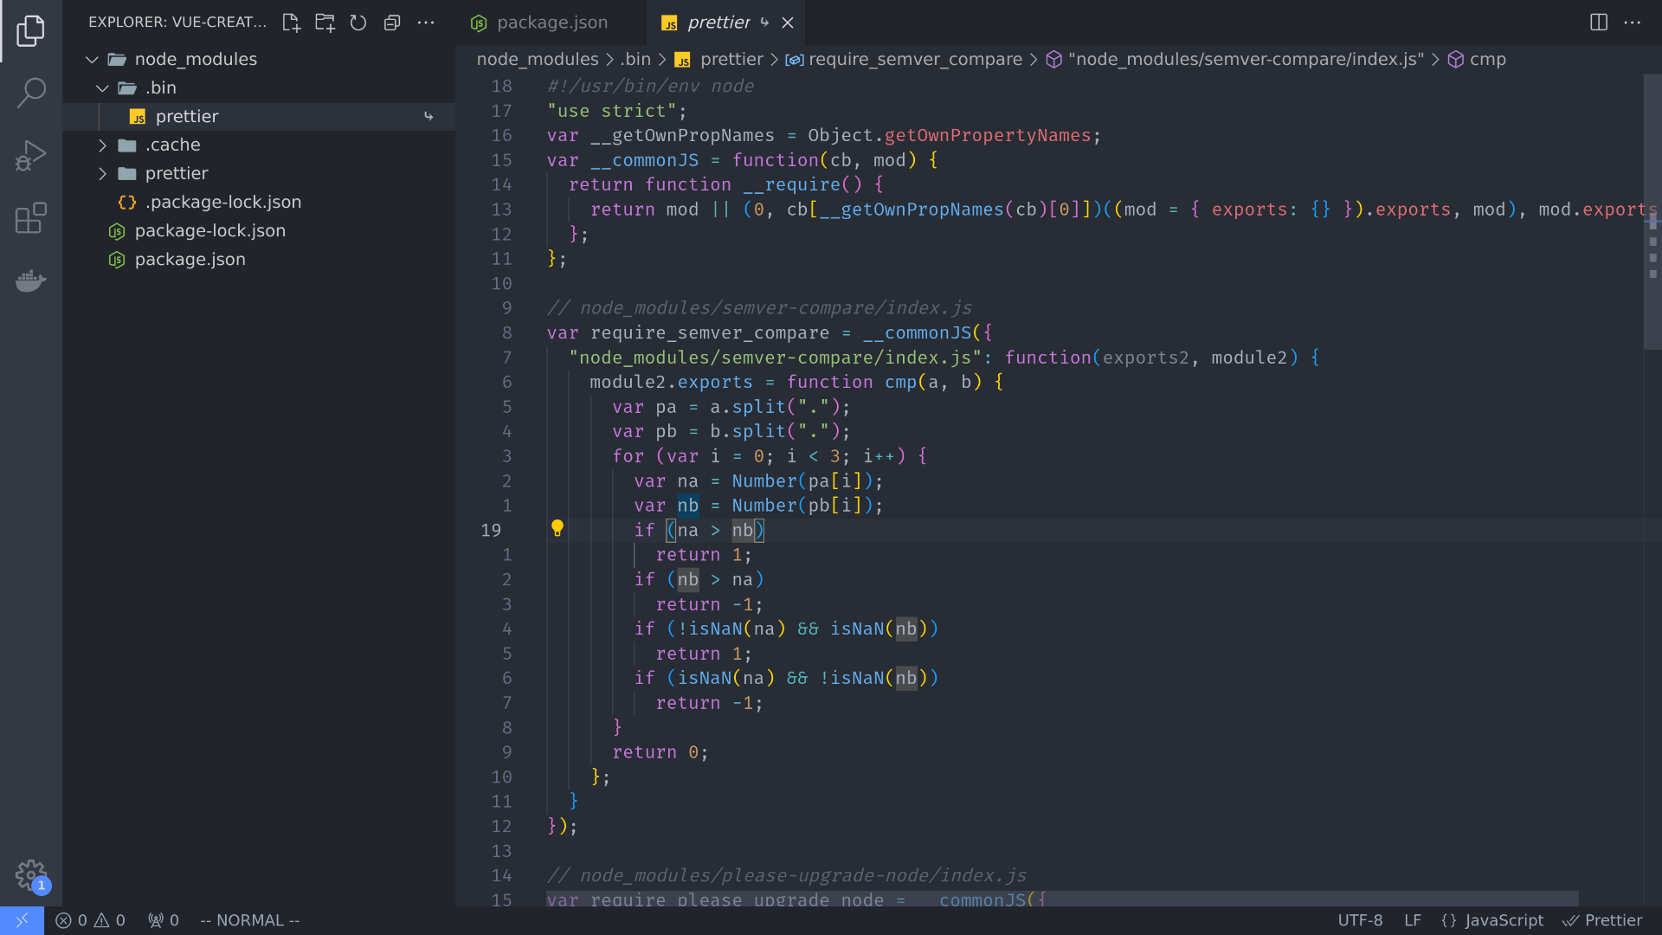This screenshot has width=1662, height=935.
Task: Open the Extensions view
Action: tap(31, 218)
